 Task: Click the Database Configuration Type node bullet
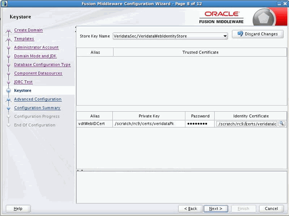click(x=9, y=65)
